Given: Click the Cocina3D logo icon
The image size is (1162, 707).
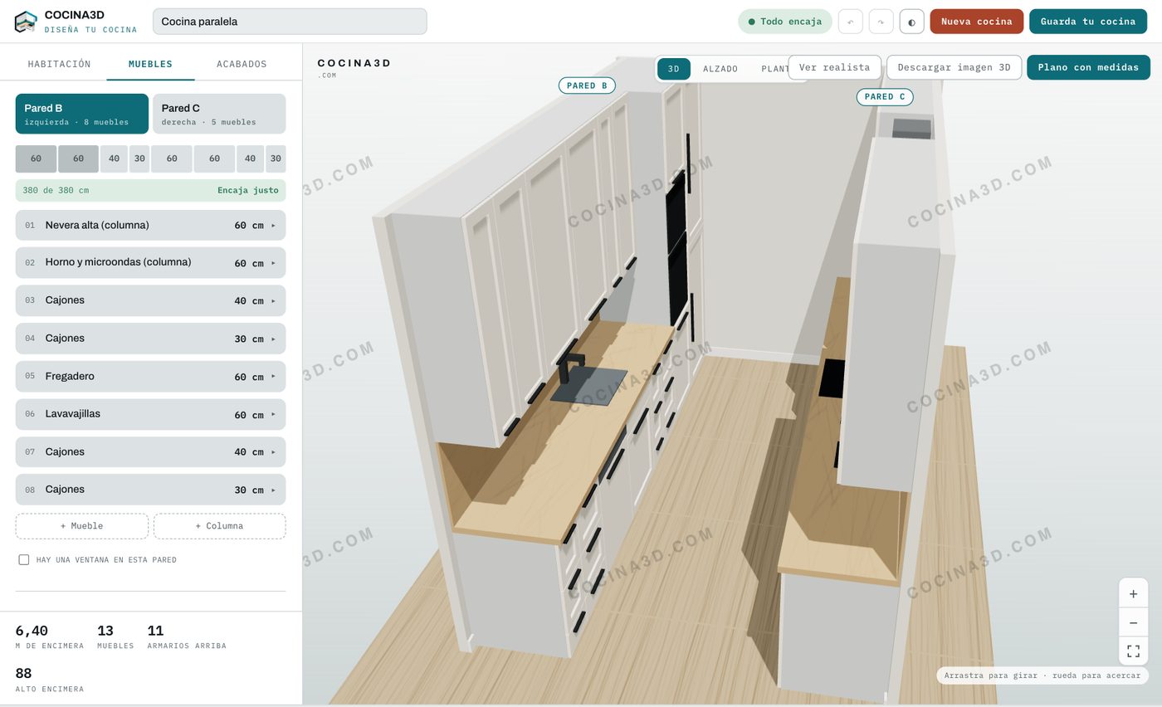Looking at the screenshot, I should point(26,22).
